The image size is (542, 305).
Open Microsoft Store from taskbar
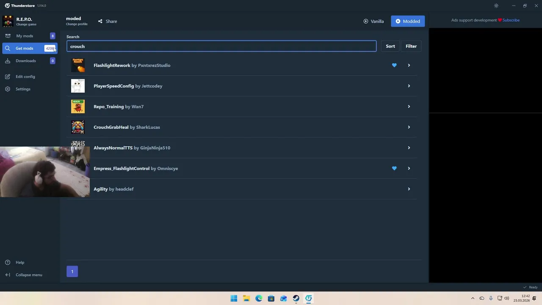pyautogui.click(x=271, y=298)
